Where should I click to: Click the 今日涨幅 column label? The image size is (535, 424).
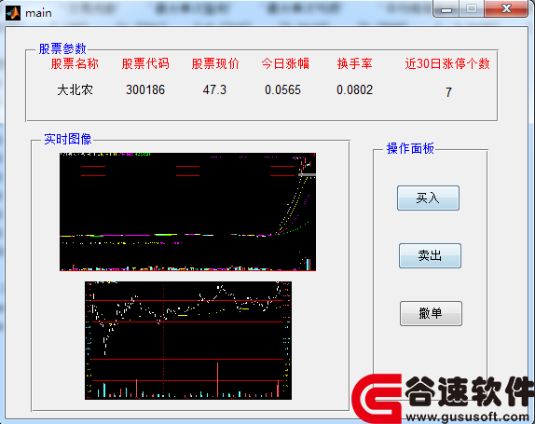click(x=285, y=63)
